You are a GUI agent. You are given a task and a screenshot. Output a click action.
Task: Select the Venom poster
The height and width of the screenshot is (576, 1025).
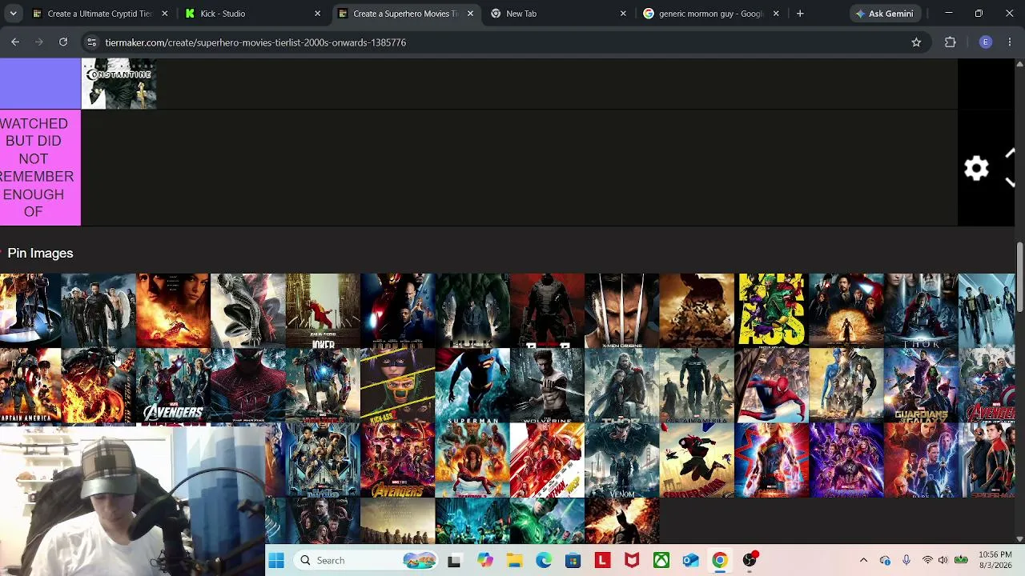[x=621, y=461]
